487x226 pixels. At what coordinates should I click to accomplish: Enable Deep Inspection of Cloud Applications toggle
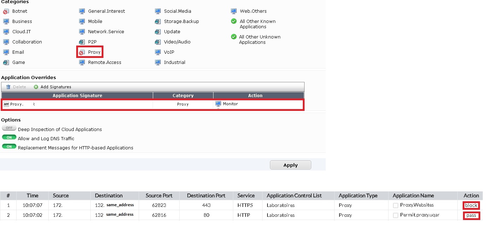9,128
